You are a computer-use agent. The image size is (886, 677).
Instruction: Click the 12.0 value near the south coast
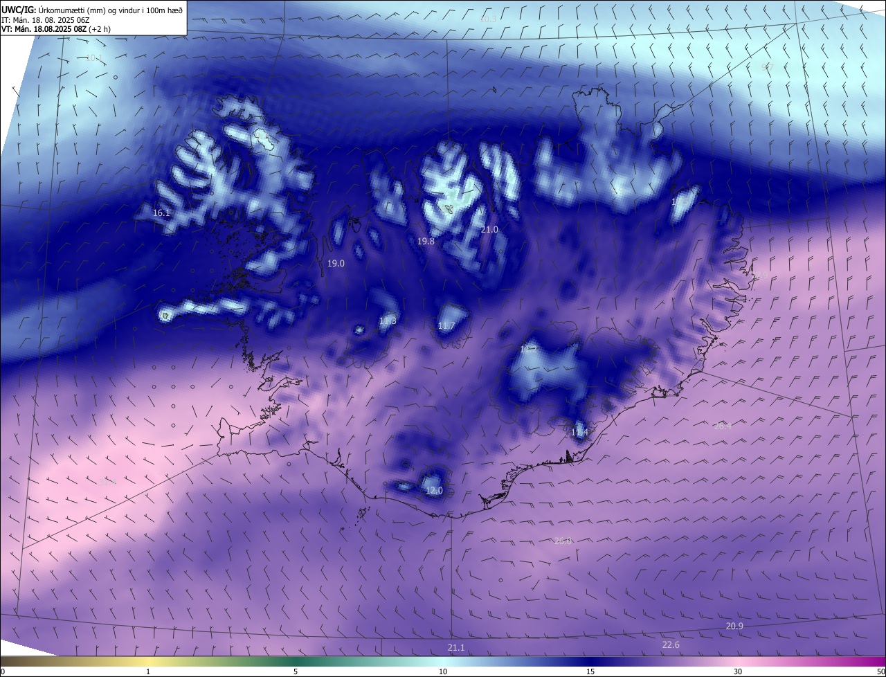pos(434,491)
